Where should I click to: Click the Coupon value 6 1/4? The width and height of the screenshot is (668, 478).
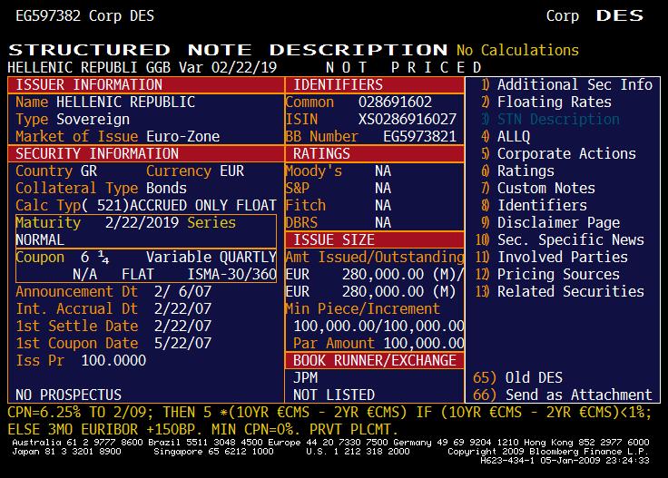[95, 257]
